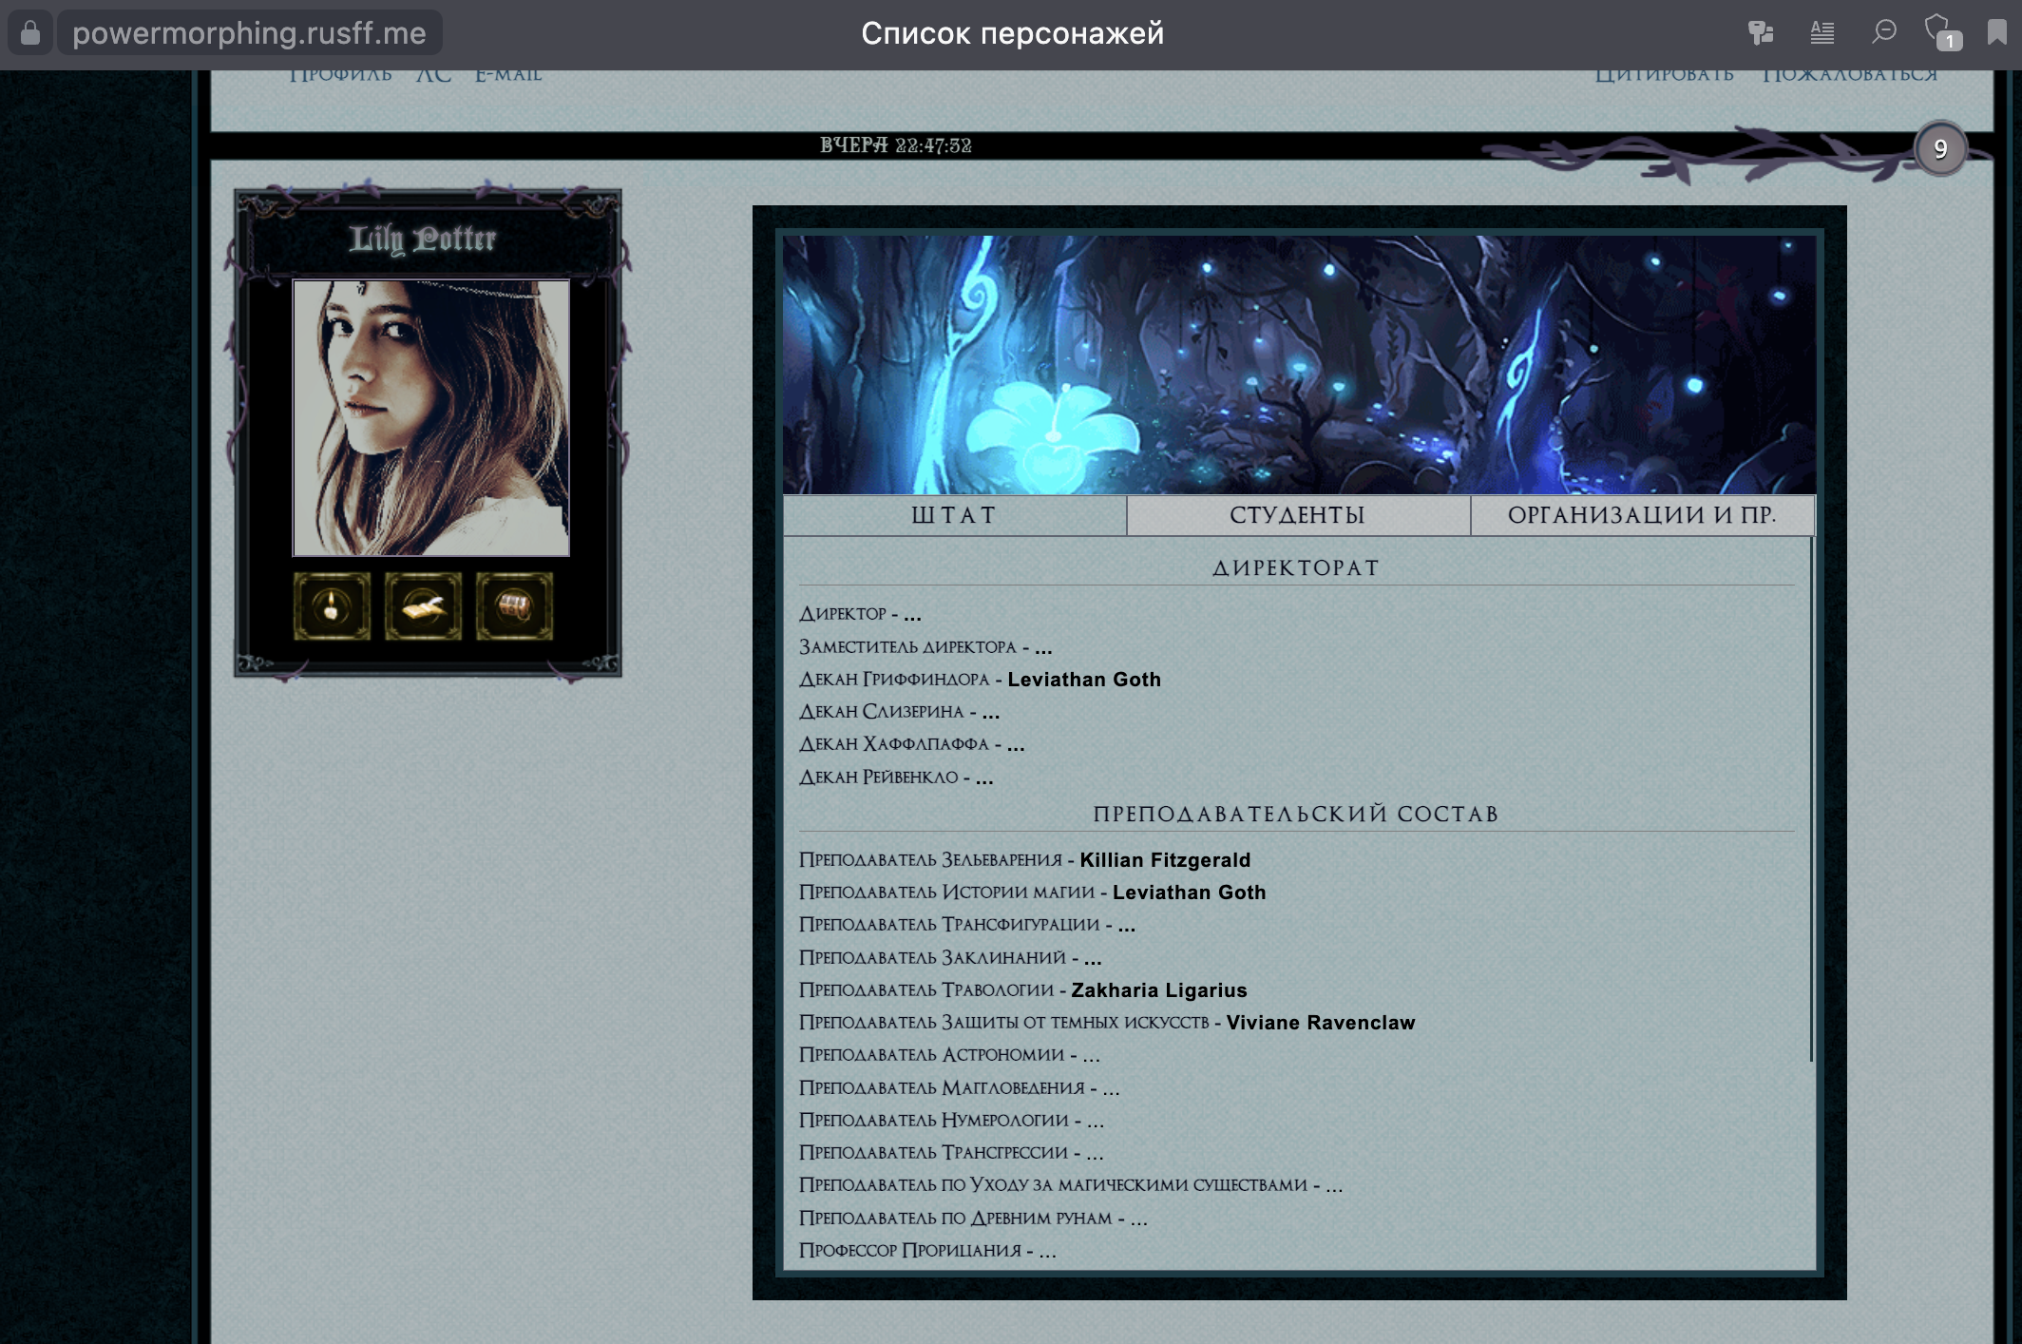This screenshot has width=2022, height=1344.
Task: Click the open book and quill icon
Action: (423, 606)
